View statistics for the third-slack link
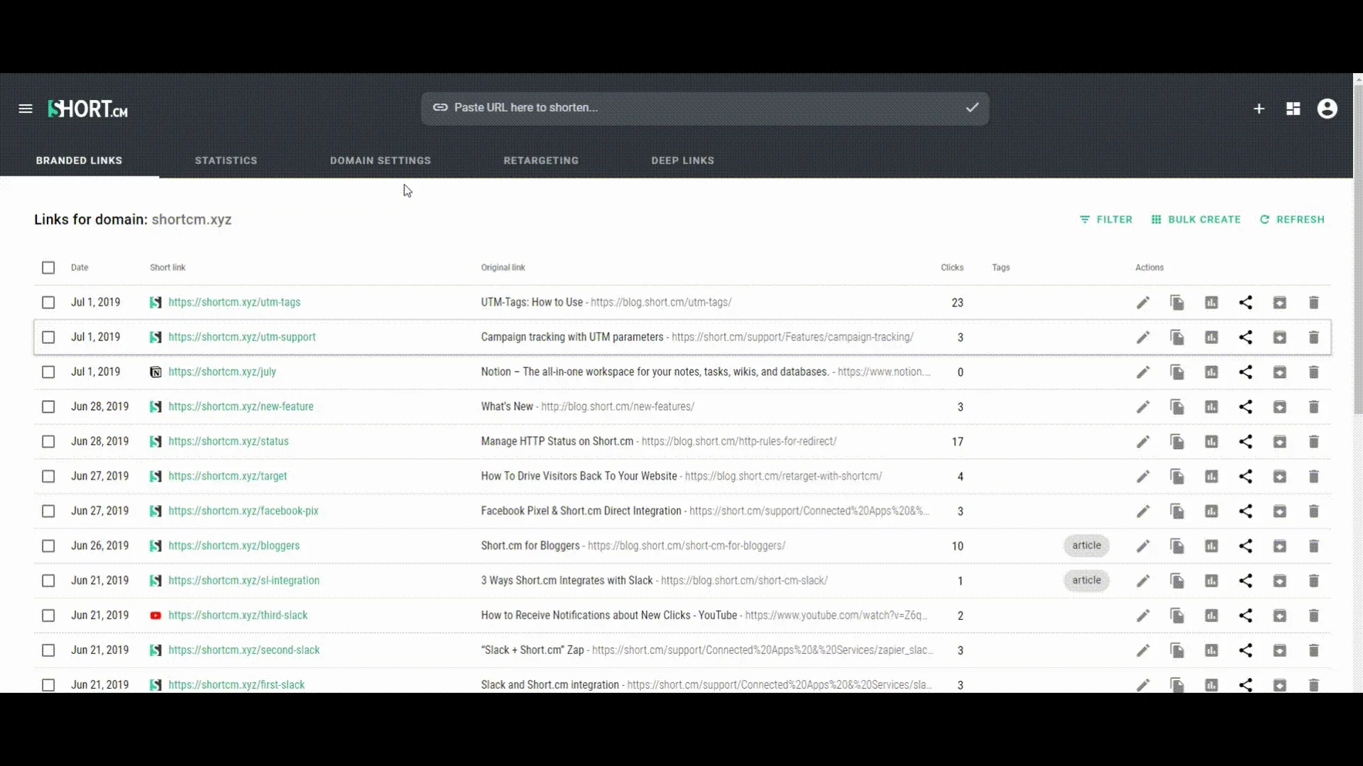1363x766 pixels. click(1211, 616)
